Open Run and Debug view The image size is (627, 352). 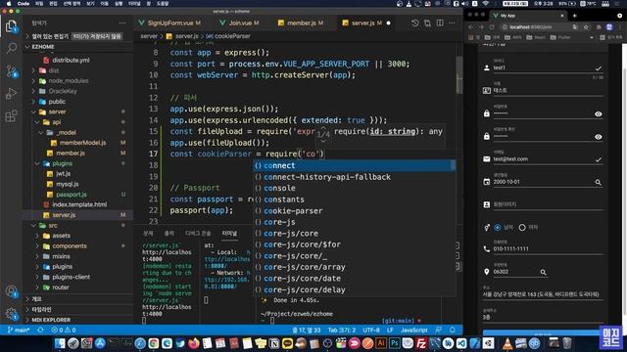(x=11, y=94)
